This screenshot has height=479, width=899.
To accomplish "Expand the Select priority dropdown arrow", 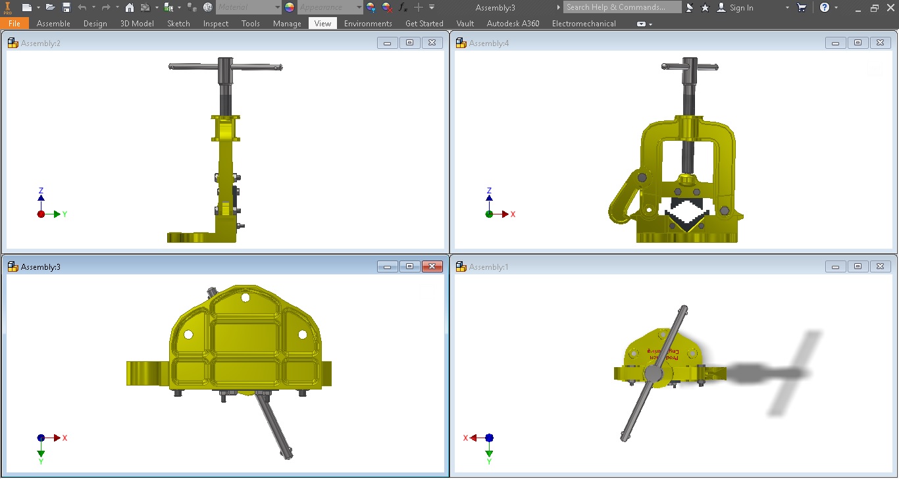I will point(179,7).
